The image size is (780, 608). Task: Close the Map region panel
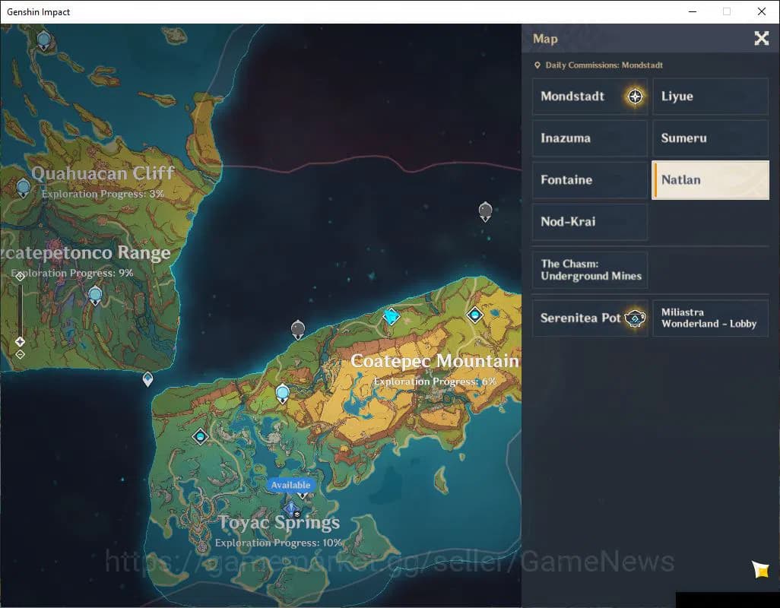pos(761,39)
